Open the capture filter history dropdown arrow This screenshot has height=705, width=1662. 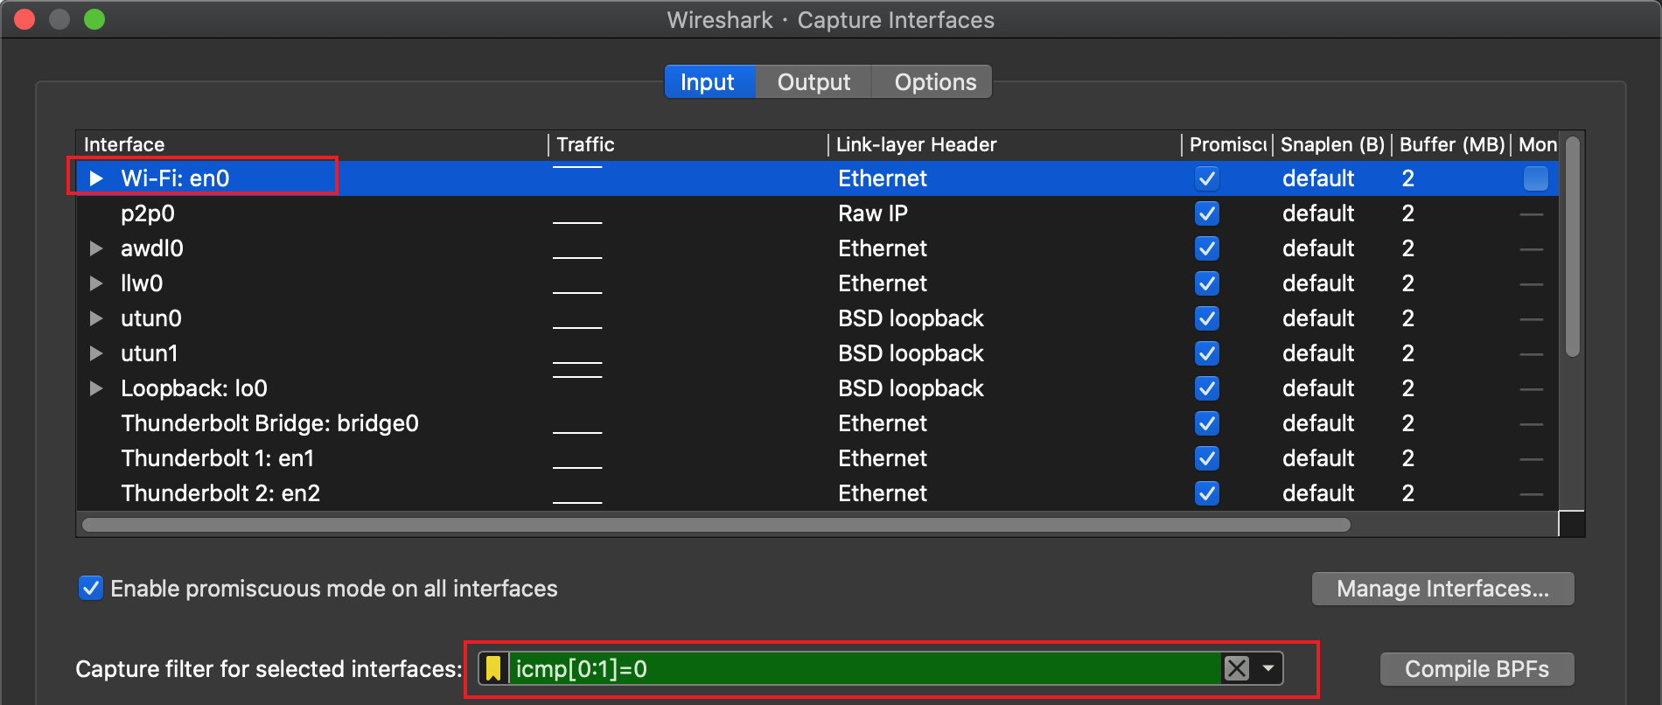coord(1268,669)
